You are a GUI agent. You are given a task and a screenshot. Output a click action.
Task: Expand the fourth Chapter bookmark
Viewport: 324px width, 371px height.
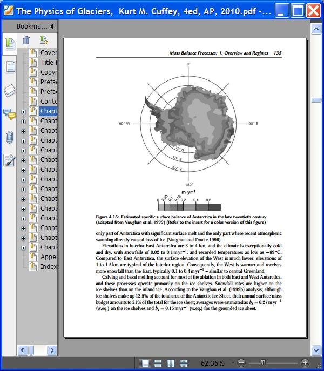pos(23,141)
